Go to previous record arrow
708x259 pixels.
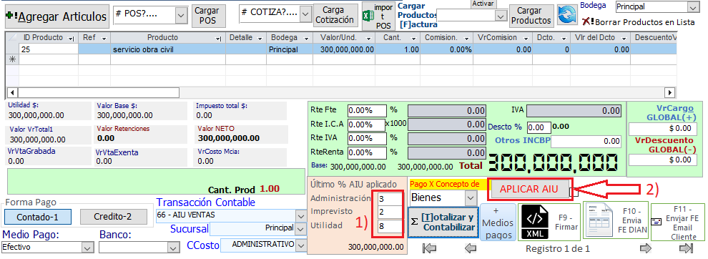tap(471, 248)
